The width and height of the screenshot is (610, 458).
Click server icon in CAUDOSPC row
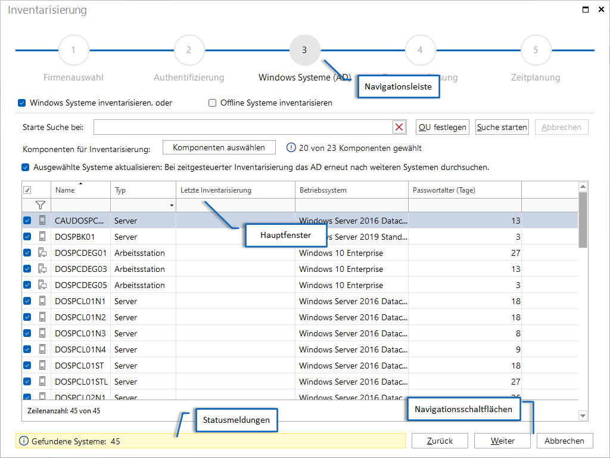[42, 221]
